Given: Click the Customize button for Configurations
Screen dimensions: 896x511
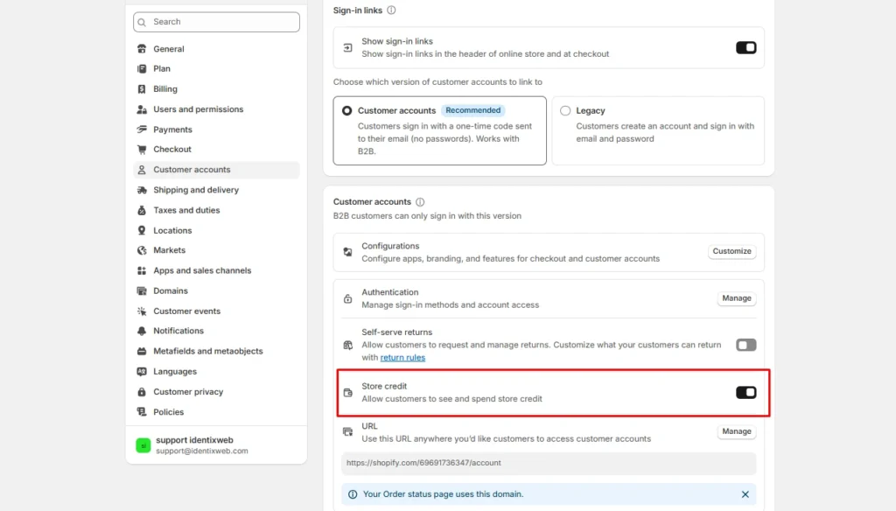Looking at the screenshot, I should 731,251.
